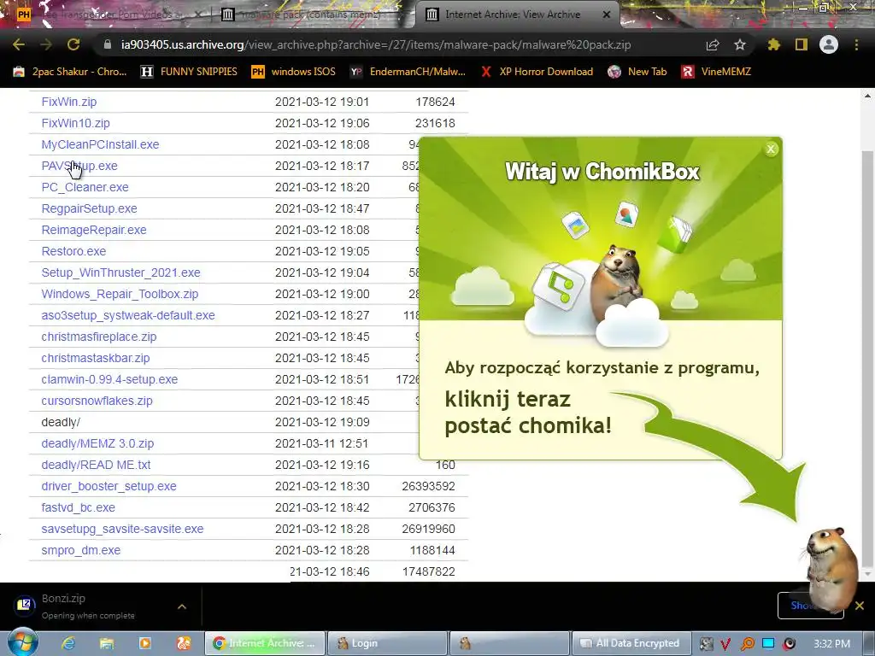Open UC Browser from the taskbar
The height and width of the screenshot is (656, 875).
(184, 643)
